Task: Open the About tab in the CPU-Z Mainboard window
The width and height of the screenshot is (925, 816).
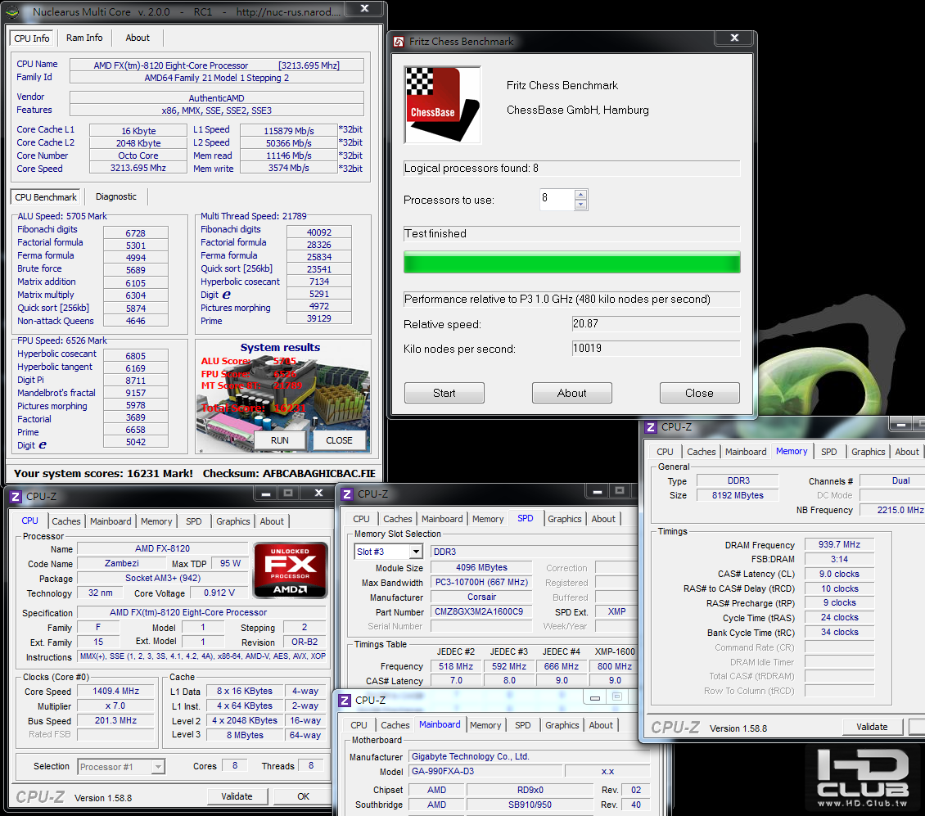Action: pyautogui.click(x=601, y=725)
